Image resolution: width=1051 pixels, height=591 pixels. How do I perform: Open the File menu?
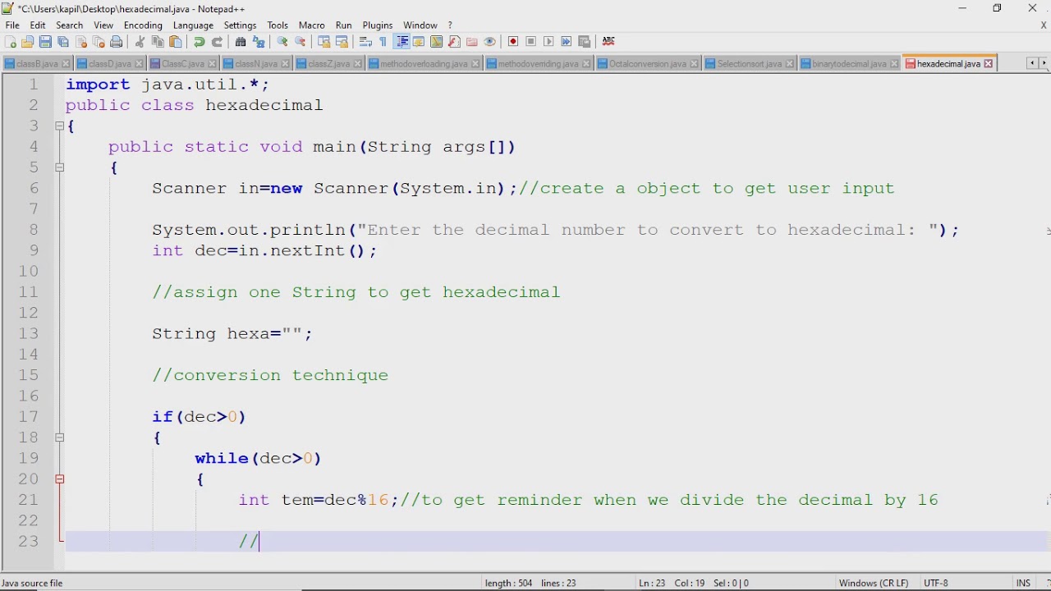click(12, 25)
